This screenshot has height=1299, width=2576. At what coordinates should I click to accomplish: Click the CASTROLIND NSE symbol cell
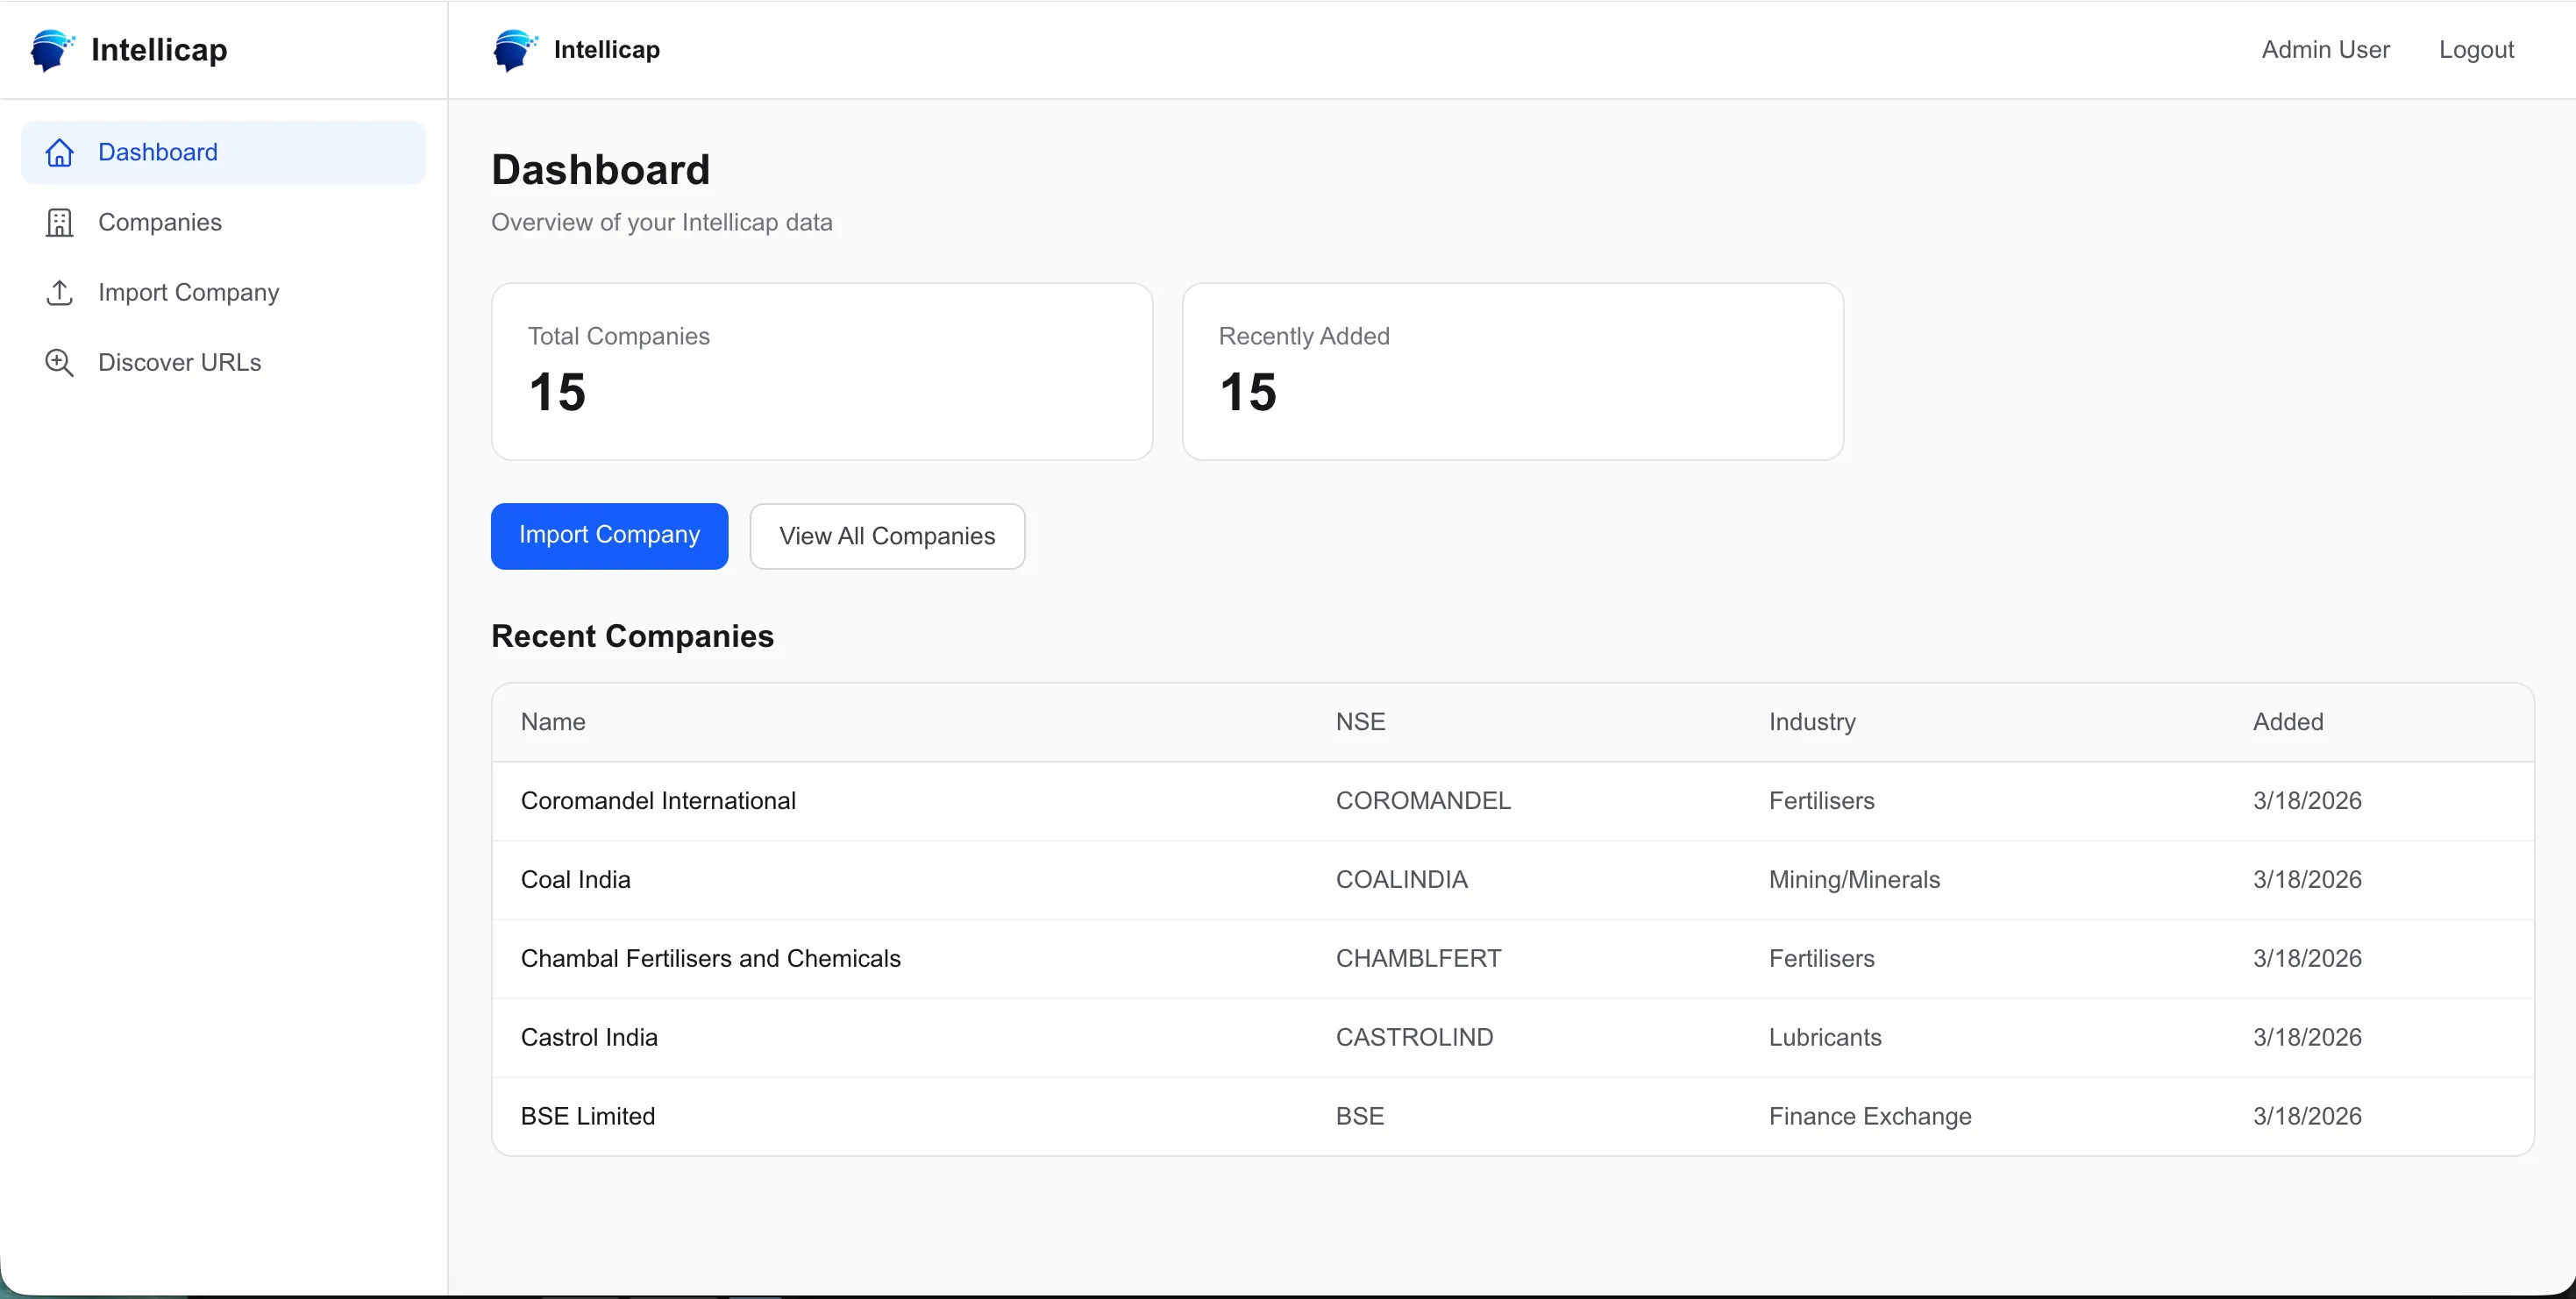pos(1414,1038)
